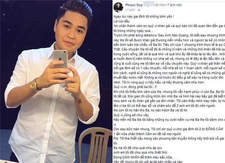Open the selfie photo of man in white shirt

[56, 82]
